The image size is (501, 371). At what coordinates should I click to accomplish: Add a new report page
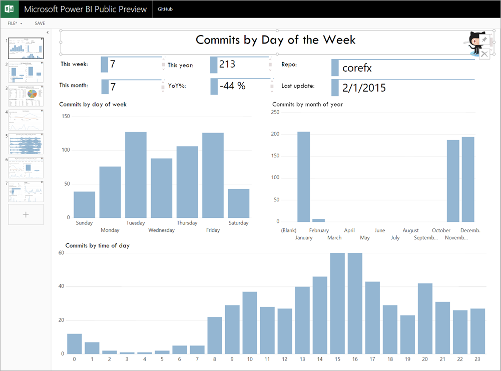(26, 214)
